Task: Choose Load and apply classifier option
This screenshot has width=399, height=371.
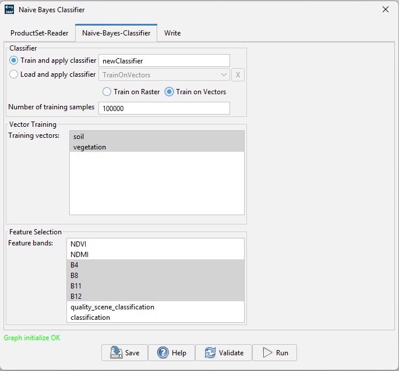Action: coord(15,74)
